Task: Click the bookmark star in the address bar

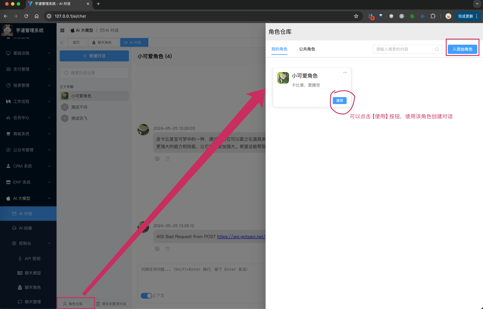Action: click(356, 16)
